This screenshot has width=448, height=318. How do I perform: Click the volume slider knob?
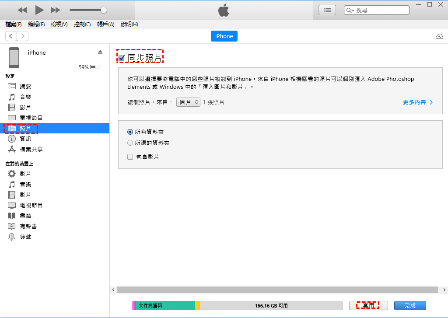pyautogui.click(x=103, y=10)
